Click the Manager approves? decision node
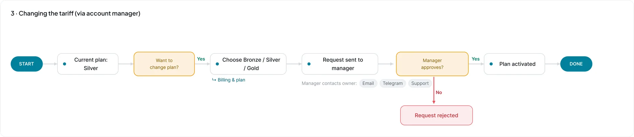This screenshot has height=137, width=634. pyautogui.click(x=432, y=64)
